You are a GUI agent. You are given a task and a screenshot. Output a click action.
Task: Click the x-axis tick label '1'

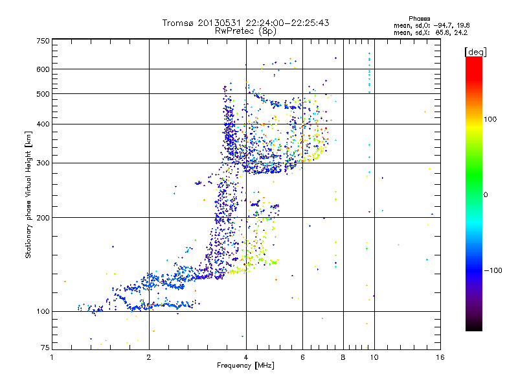[x=52, y=357]
